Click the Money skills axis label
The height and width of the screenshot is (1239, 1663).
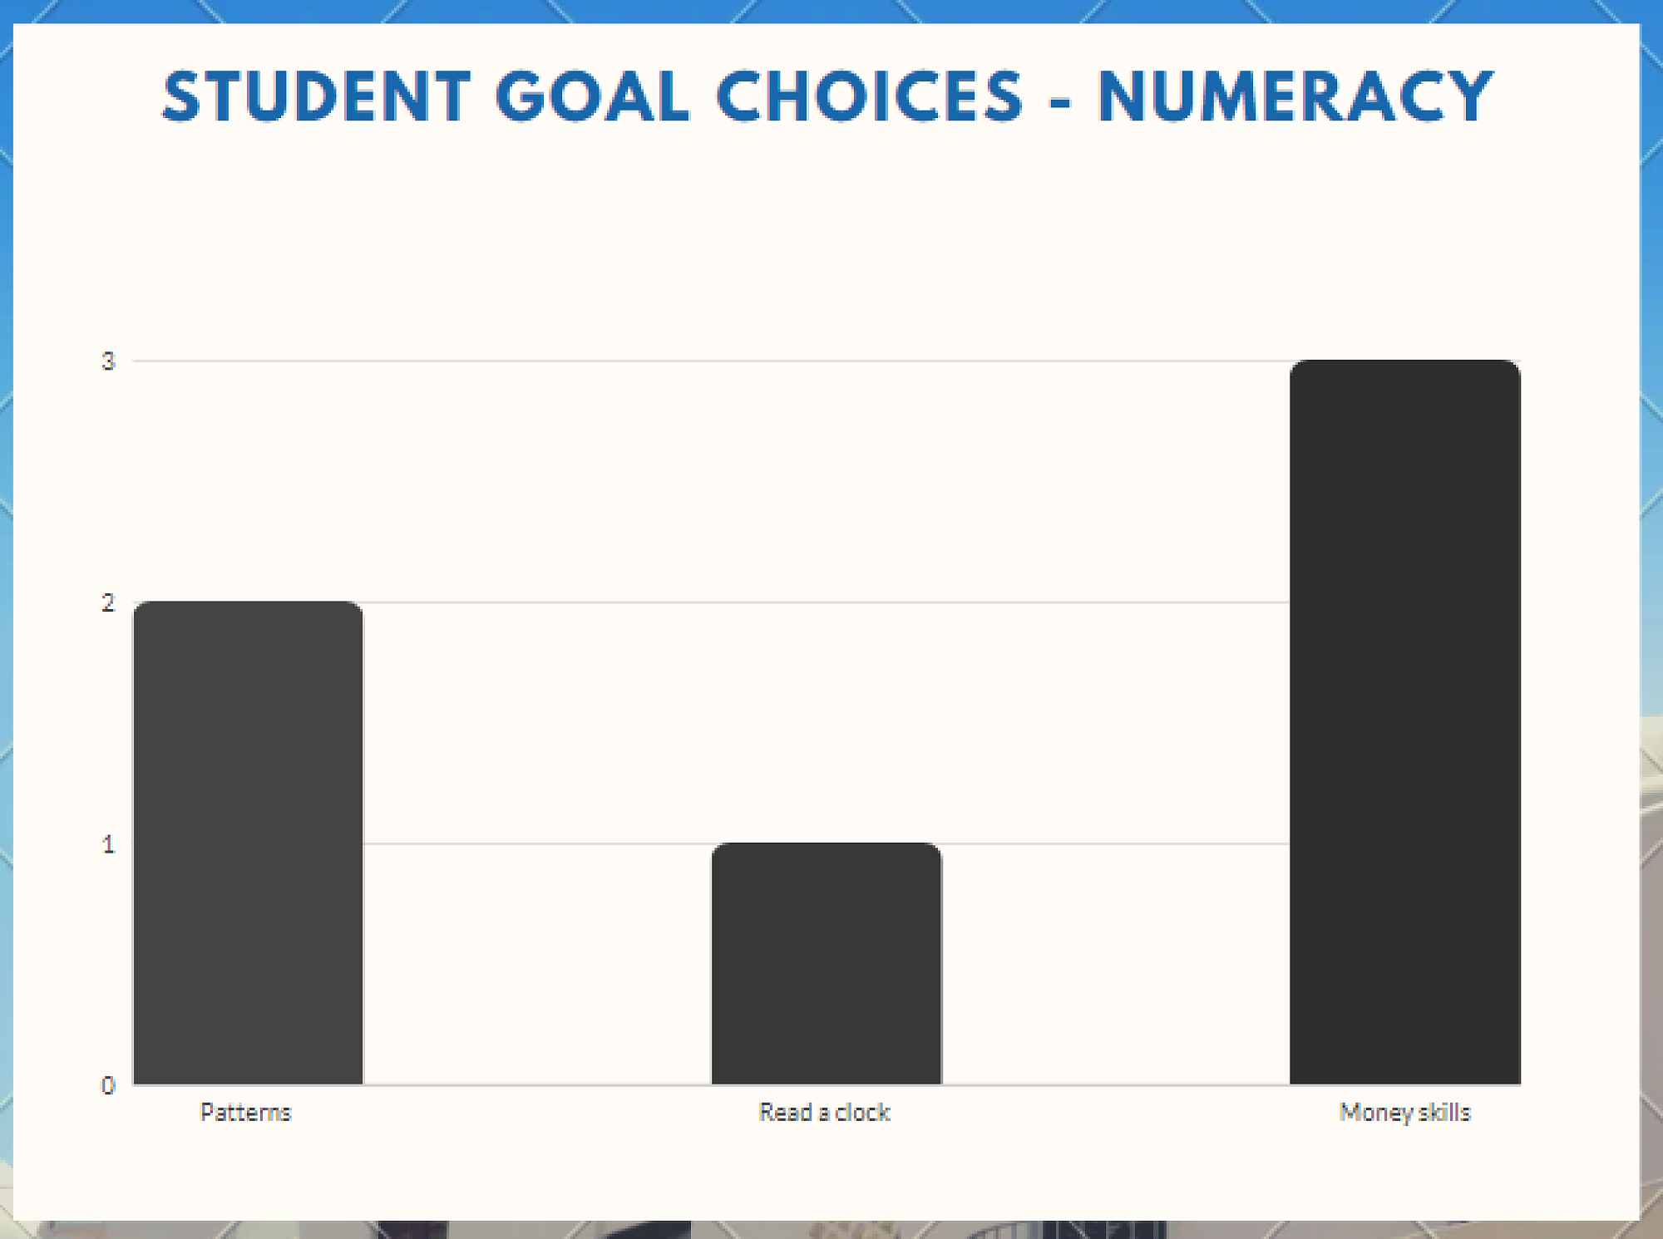click(x=1405, y=1114)
